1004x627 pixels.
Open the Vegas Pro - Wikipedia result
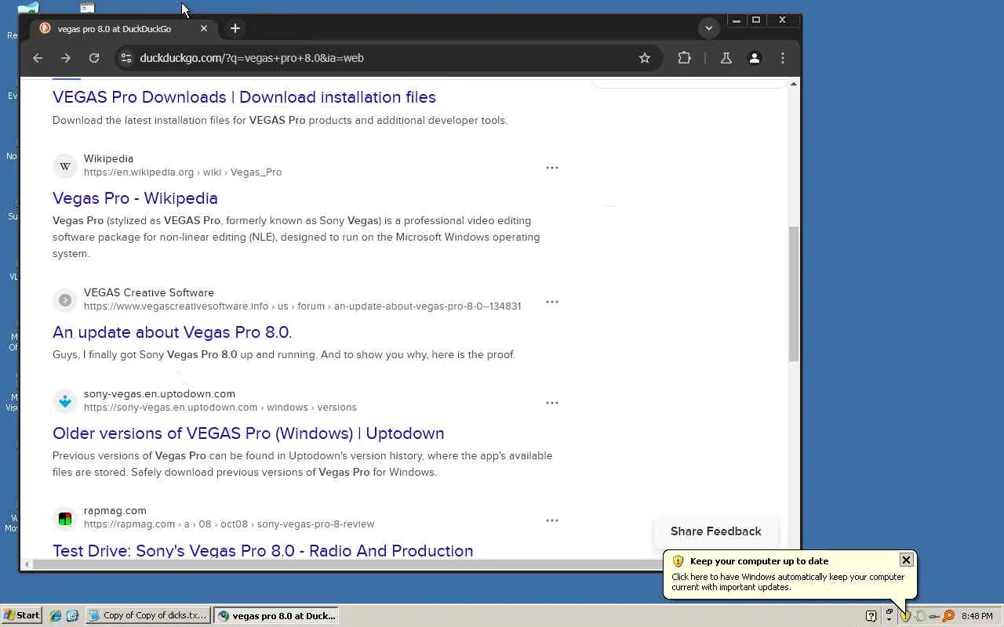[135, 198]
